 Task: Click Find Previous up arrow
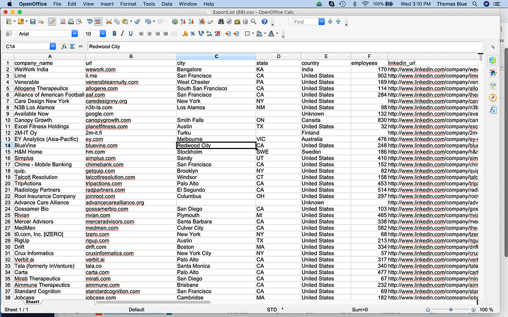(x=338, y=22)
